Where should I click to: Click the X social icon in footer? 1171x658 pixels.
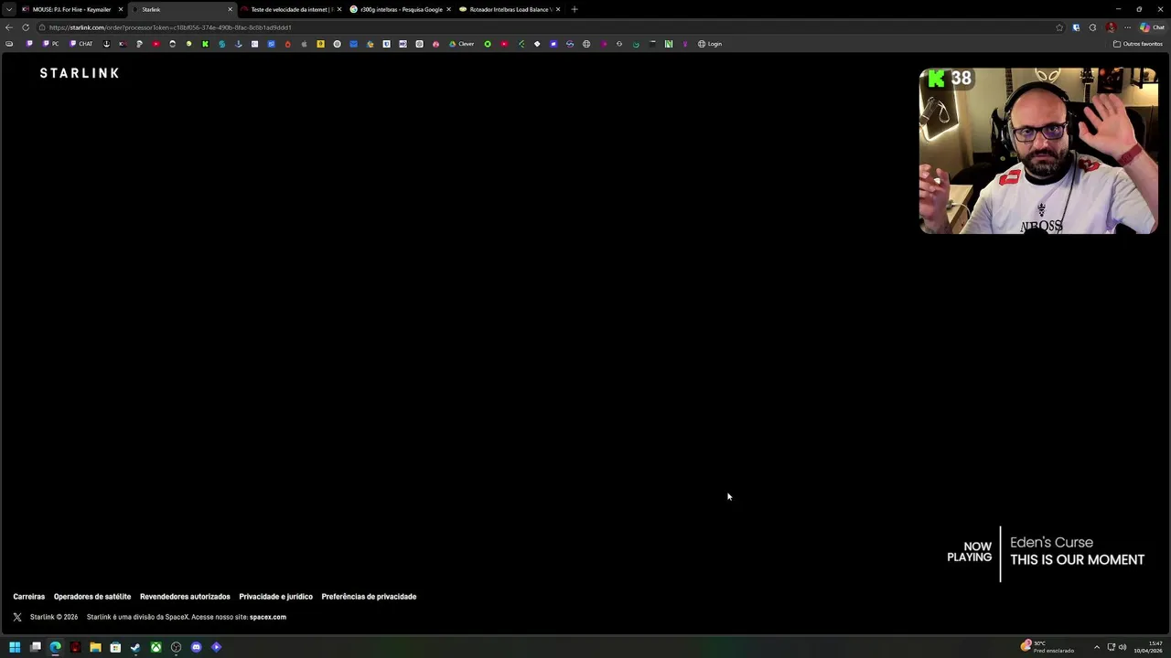click(x=17, y=617)
